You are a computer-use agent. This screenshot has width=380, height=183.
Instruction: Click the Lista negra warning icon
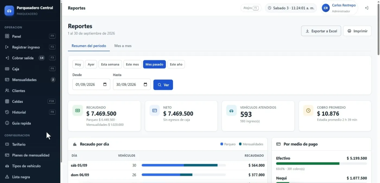click(x=7, y=177)
